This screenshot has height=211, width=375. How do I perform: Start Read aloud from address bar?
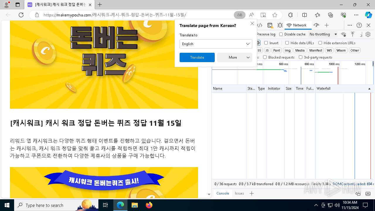pyautogui.click(x=251, y=15)
